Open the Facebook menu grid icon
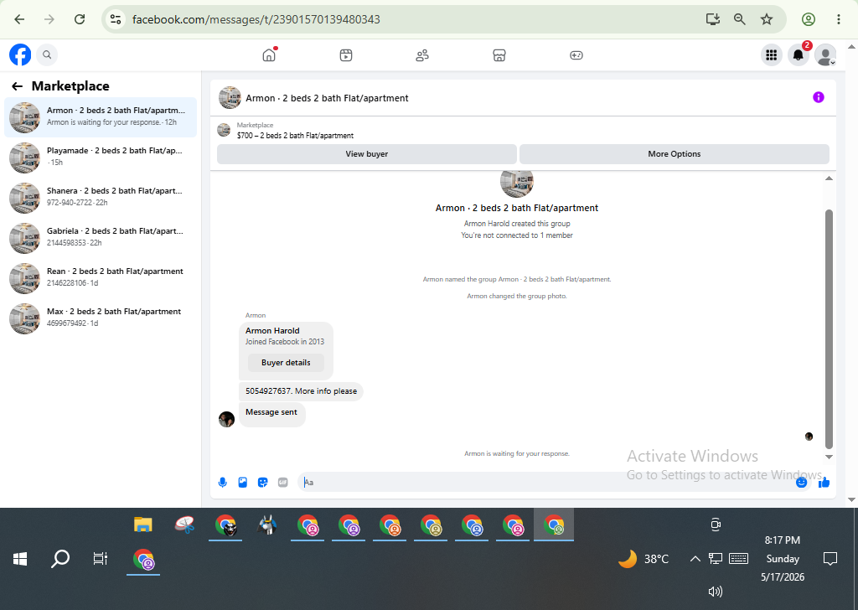Viewport: 858px width, 610px height. pyautogui.click(x=772, y=54)
